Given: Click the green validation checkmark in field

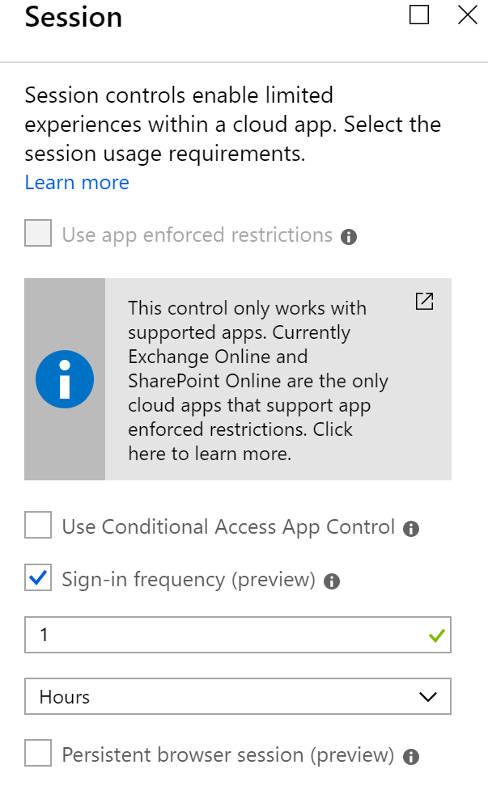Looking at the screenshot, I should point(437,635).
